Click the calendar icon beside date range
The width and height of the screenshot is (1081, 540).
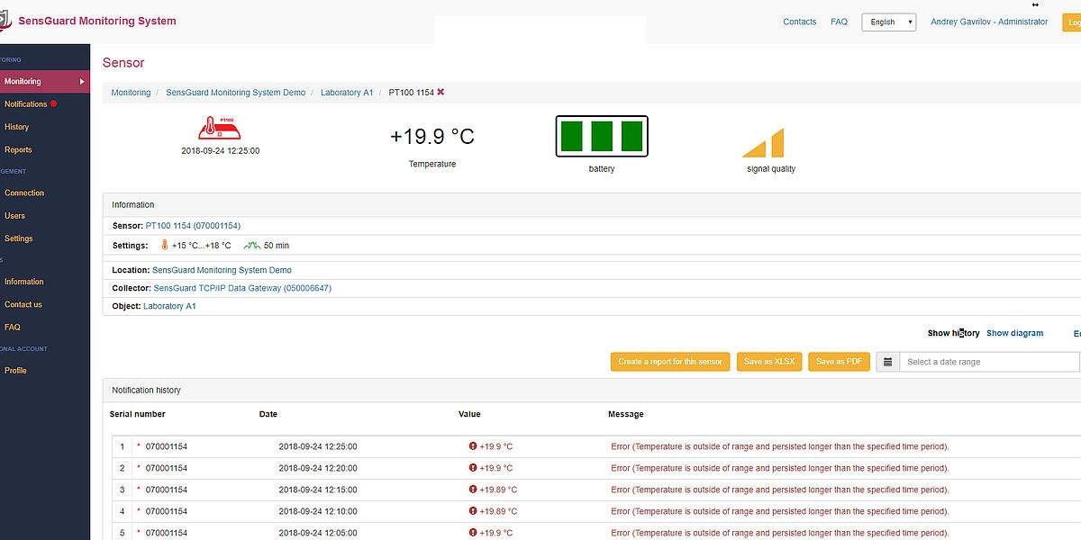click(887, 362)
